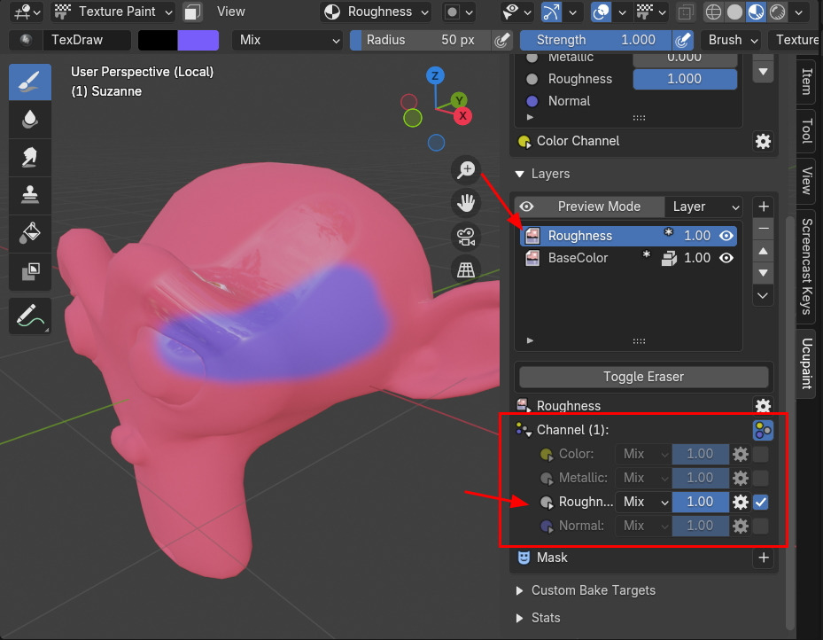823x640 pixels.
Task: Open layer list extra options chevron
Action: [x=763, y=295]
